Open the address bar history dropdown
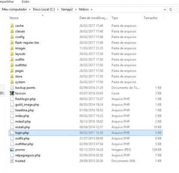Viewport: 179px width, 173px height. pos(165,10)
